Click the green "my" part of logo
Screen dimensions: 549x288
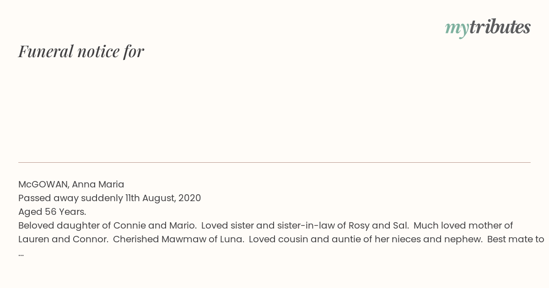click(457, 29)
